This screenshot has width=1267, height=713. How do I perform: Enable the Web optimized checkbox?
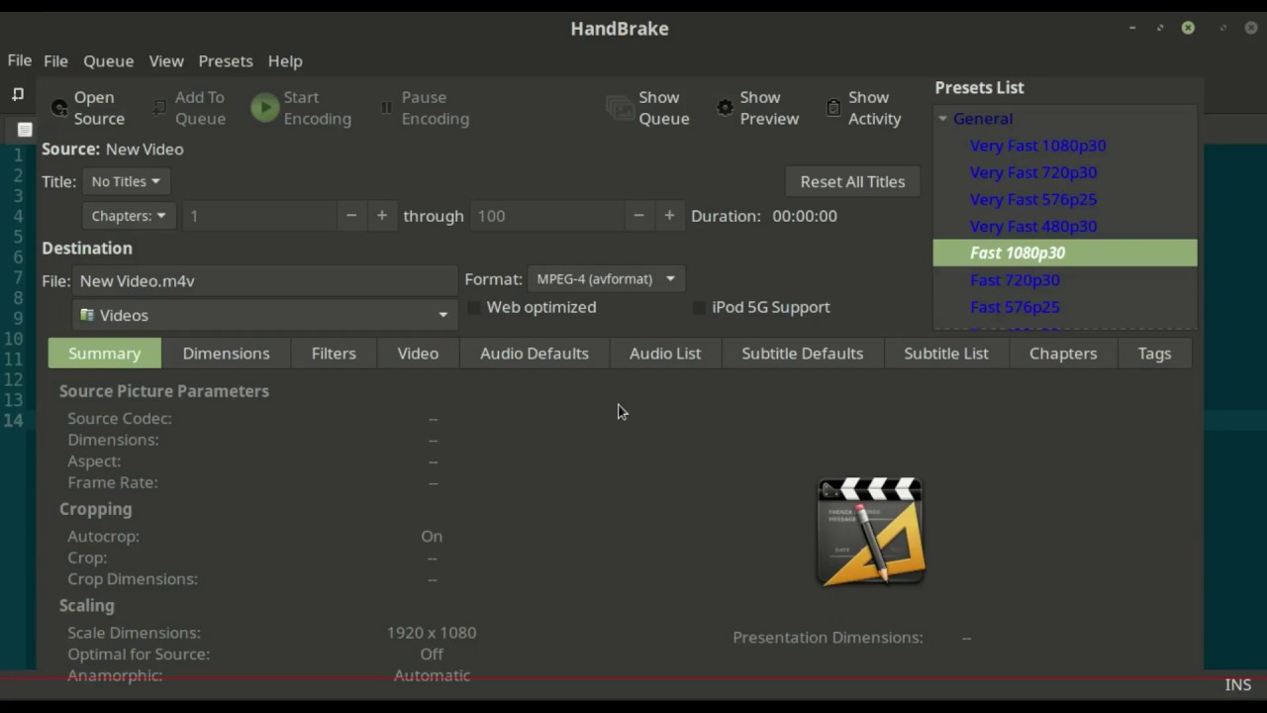[473, 308]
